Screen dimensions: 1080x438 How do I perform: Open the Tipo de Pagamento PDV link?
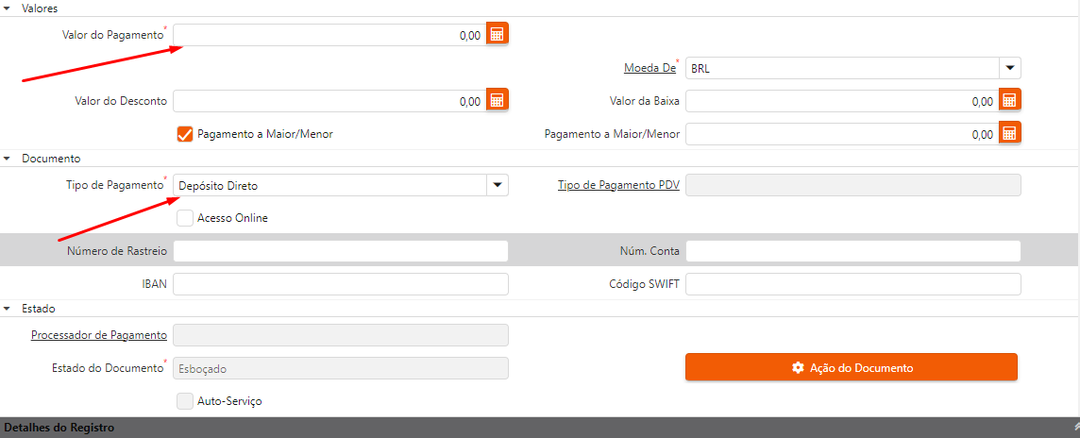pyautogui.click(x=618, y=185)
